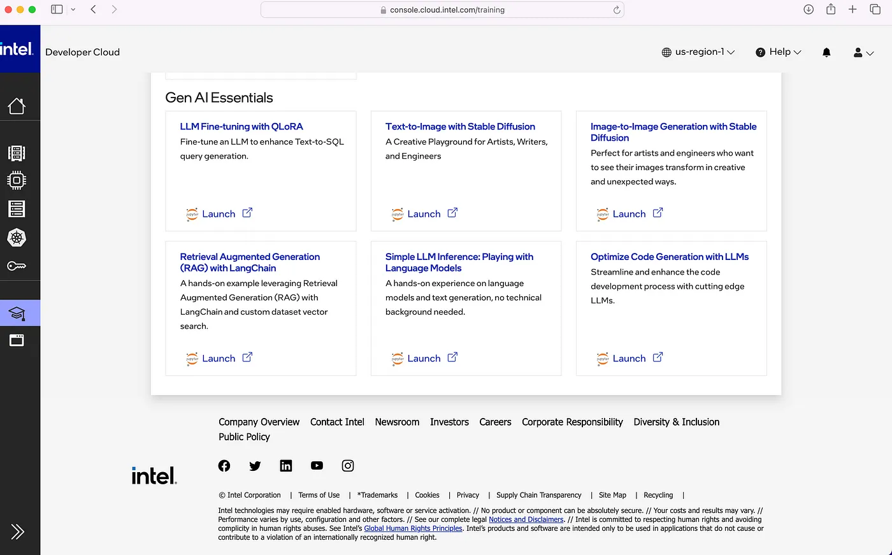Click external-link icon on Image-to-Image card
The width and height of the screenshot is (892, 555).
(658, 213)
